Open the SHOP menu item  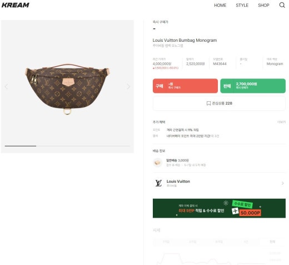(x=263, y=5)
